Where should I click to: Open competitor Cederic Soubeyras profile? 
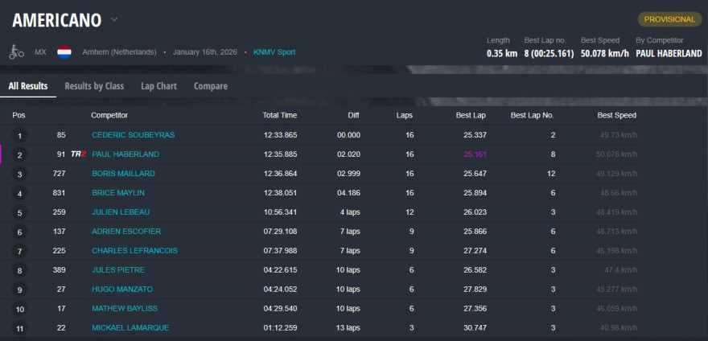click(x=133, y=135)
